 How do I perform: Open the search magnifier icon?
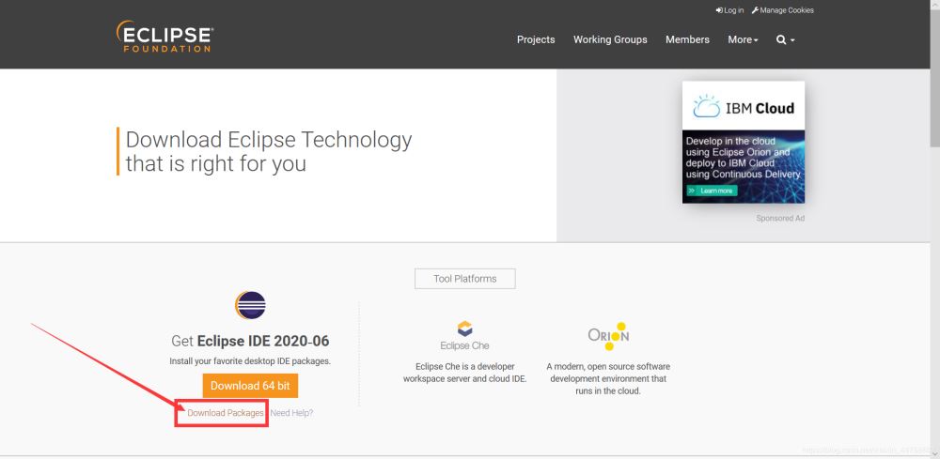pyautogui.click(x=781, y=39)
